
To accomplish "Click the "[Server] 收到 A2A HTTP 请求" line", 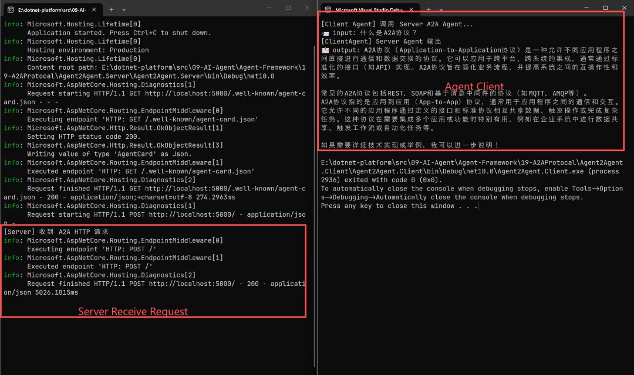I will (x=56, y=231).
